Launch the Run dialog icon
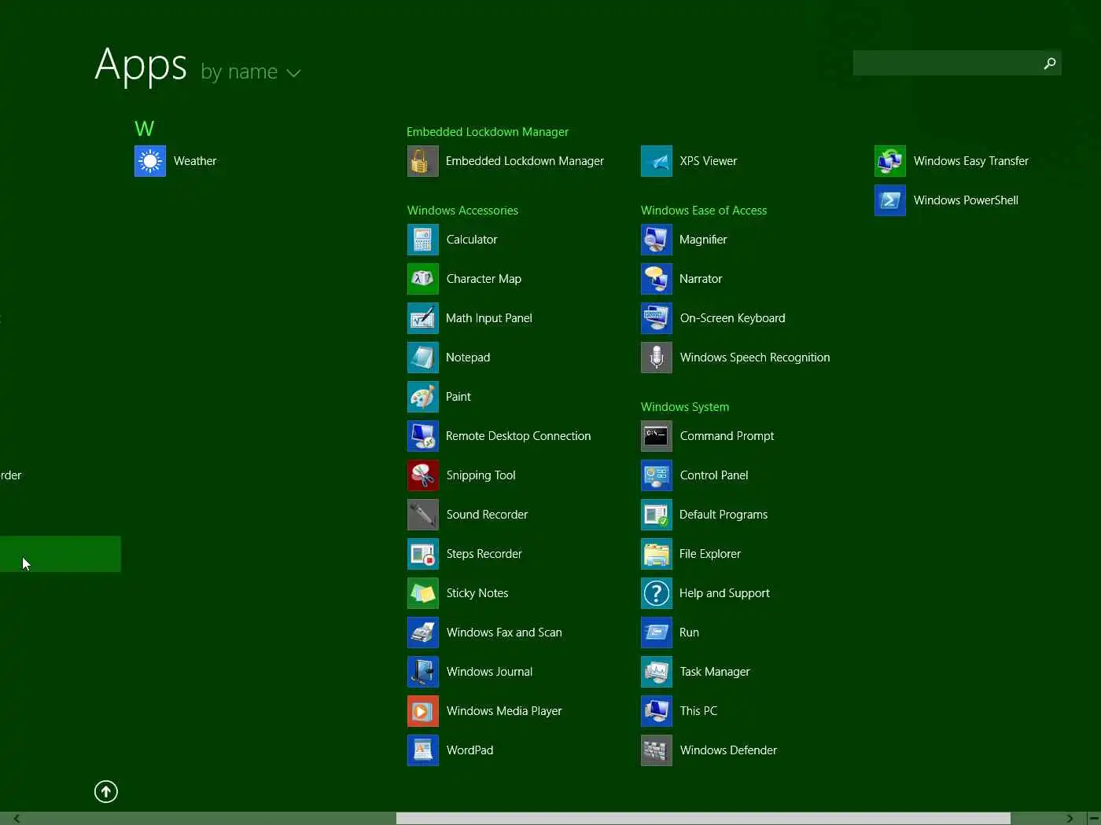 (x=657, y=632)
